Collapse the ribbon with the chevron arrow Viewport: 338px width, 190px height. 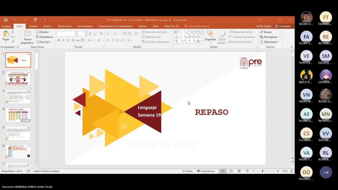click(292, 47)
